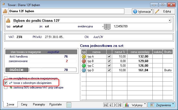
Task: Click the green C price type icon
Action: click(x=84, y=66)
